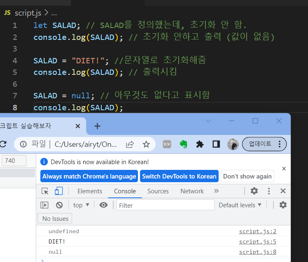Open the Network tab
This screenshot has height=262, width=308.
coord(192,191)
